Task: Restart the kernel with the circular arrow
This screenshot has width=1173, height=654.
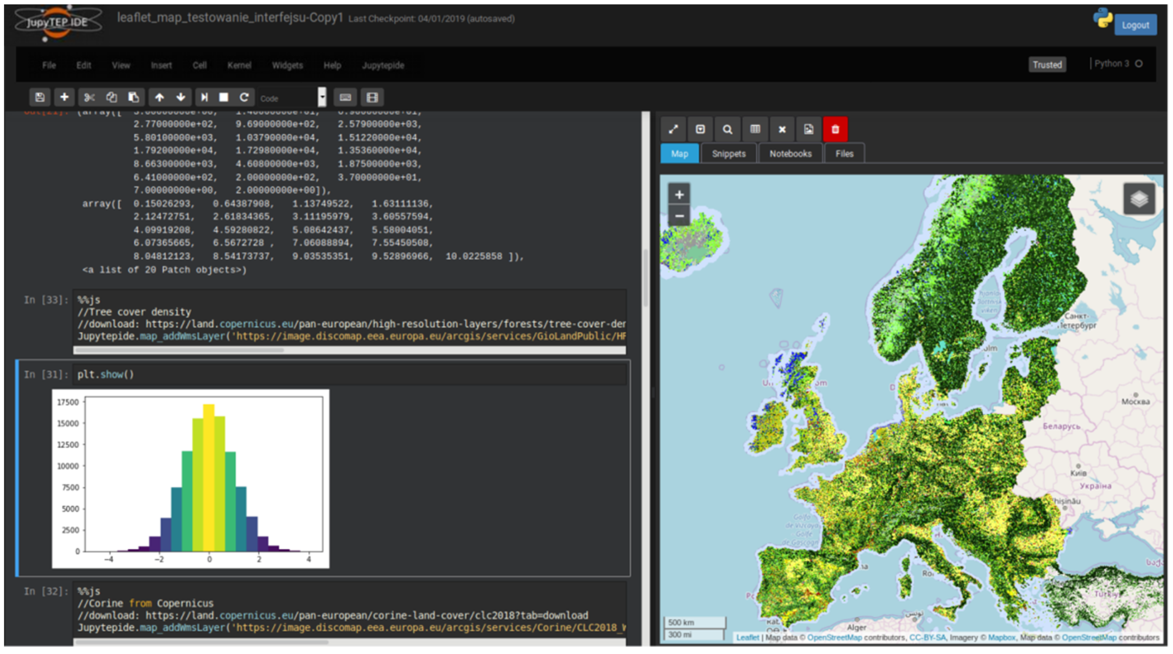Action: [x=244, y=97]
